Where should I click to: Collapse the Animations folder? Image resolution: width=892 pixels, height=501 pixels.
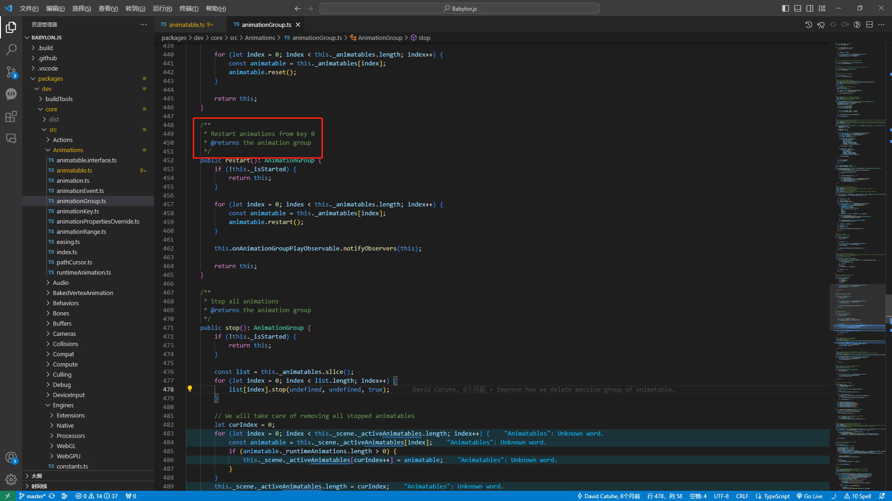tap(68, 150)
